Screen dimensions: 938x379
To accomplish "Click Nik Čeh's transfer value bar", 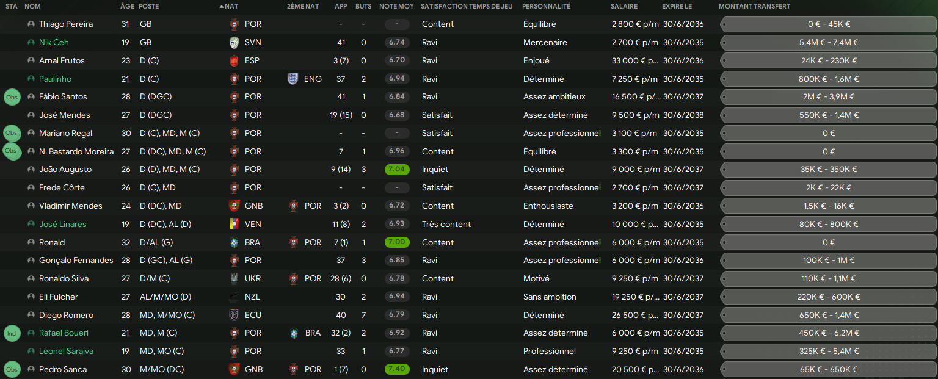I will (828, 43).
